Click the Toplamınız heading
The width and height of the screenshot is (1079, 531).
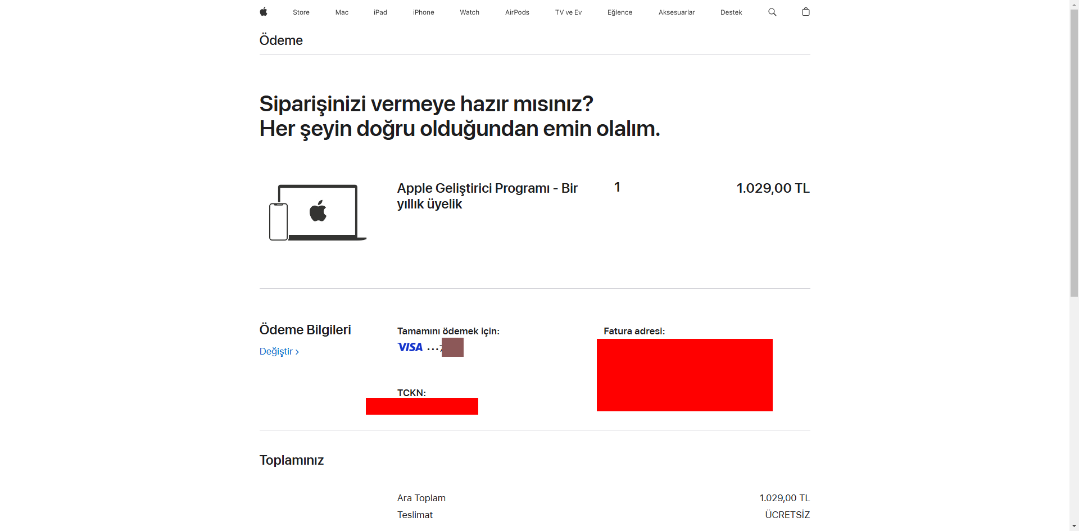pyautogui.click(x=292, y=460)
